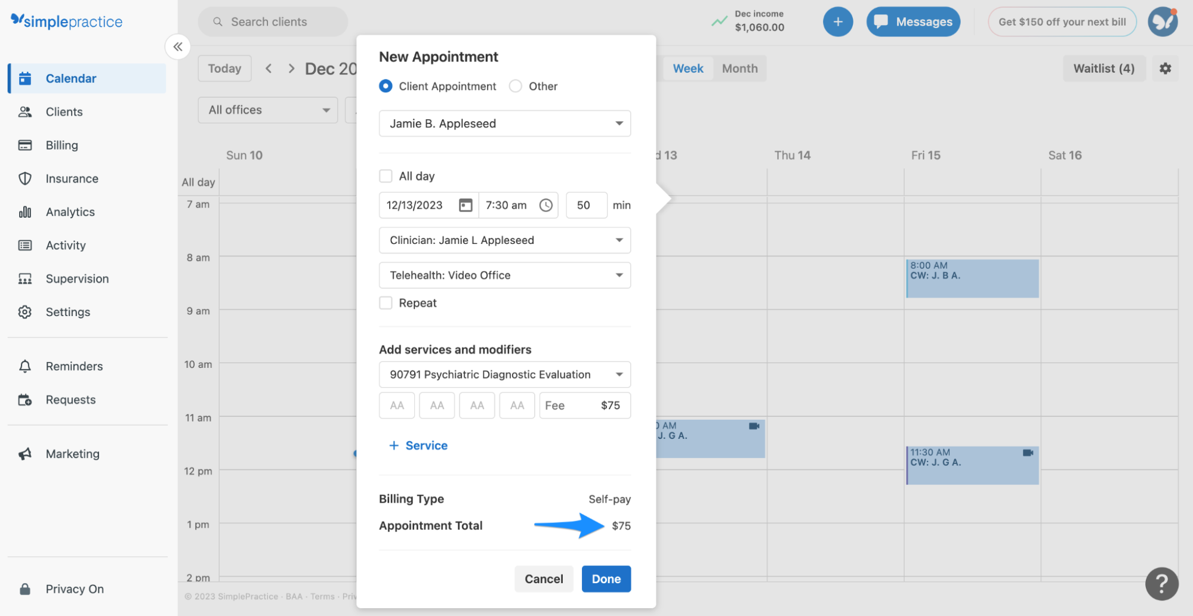Select Other appointment radio button

coord(516,86)
